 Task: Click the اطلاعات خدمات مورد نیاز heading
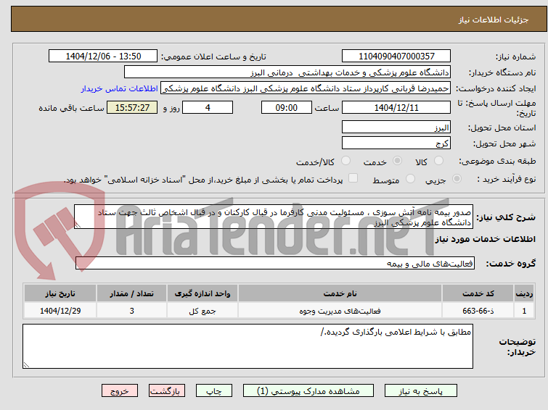click(485, 239)
